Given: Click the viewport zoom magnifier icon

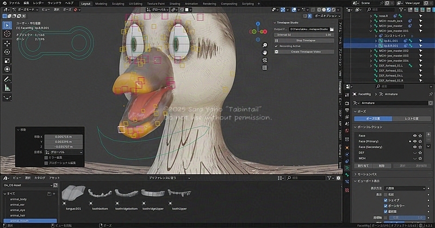Looking at the screenshot, I should (x=264, y=43).
